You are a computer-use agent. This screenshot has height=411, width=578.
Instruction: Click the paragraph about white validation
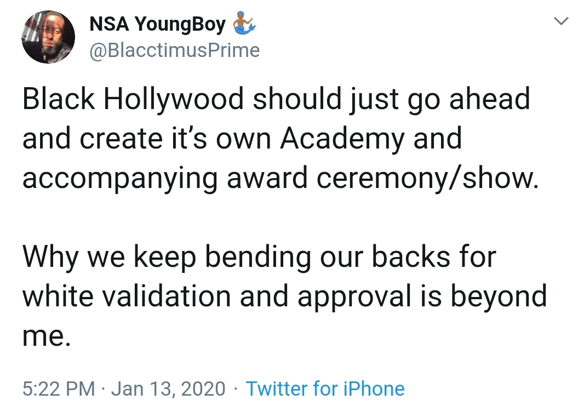pyautogui.click(x=284, y=296)
